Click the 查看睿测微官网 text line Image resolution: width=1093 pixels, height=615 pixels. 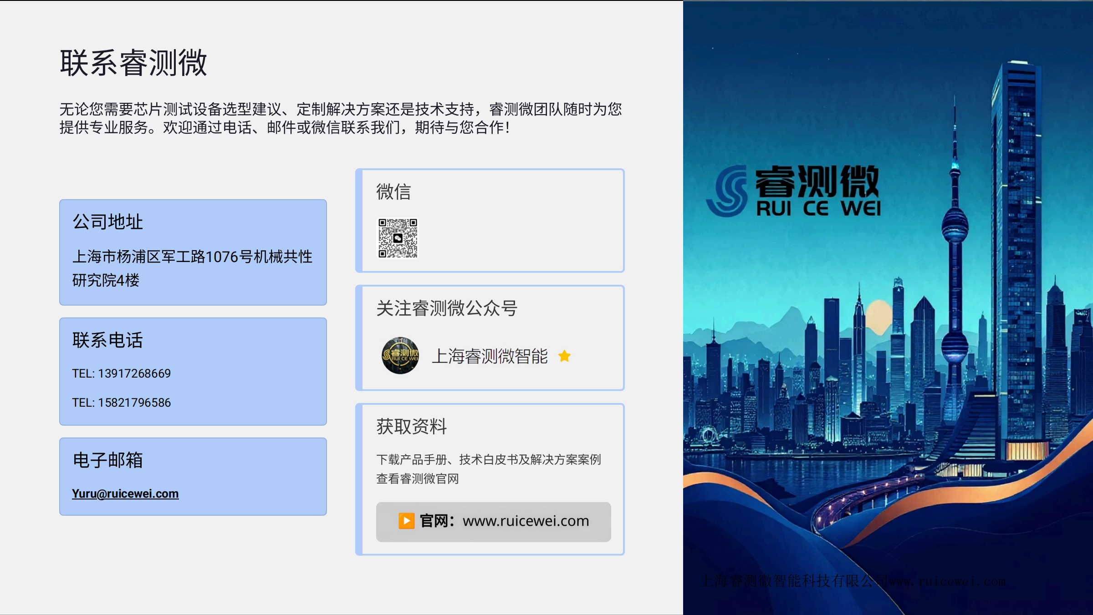pos(417,479)
